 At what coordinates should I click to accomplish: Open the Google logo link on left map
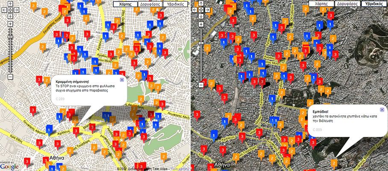coord(9,166)
